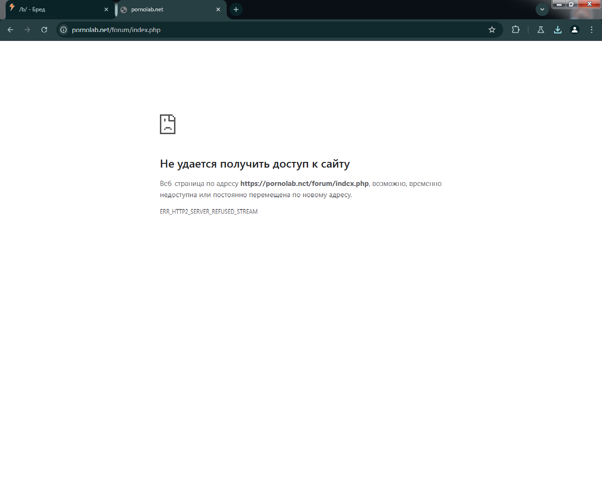This screenshot has width=602, height=482.
Task: Click the /b/ tab lightning favicon
Action: point(12,8)
